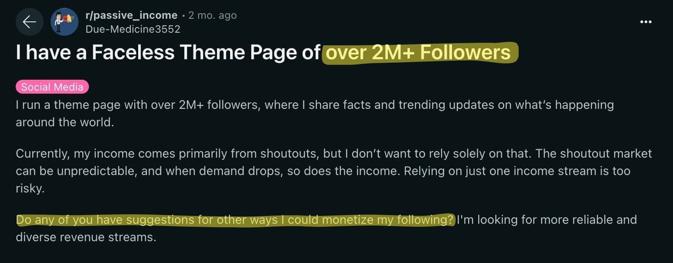This screenshot has height=263, width=673.
Task: Click the "2 mo. ago" post timestamp
Action: [x=212, y=15]
